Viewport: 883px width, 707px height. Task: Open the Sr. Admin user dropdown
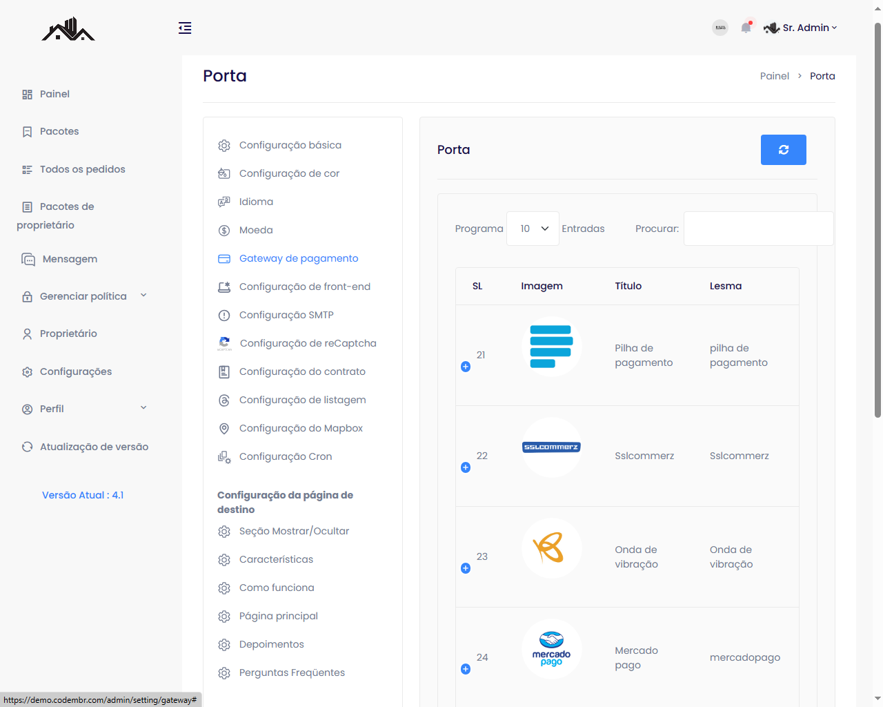(801, 28)
